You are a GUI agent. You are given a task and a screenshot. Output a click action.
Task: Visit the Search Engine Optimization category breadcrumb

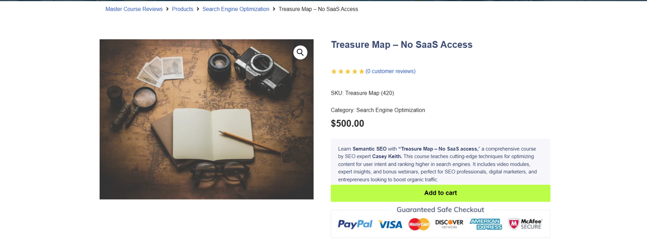pyautogui.click(x=236, y=9)
